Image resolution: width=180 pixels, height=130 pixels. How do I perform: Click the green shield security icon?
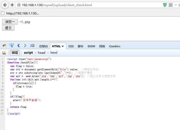pyautogui.click(x=165, y=5)
